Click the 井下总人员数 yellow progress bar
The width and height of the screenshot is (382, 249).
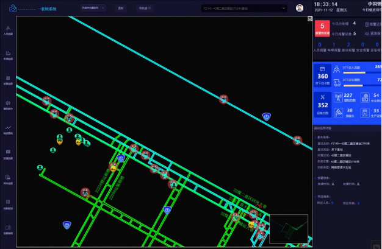362,72
